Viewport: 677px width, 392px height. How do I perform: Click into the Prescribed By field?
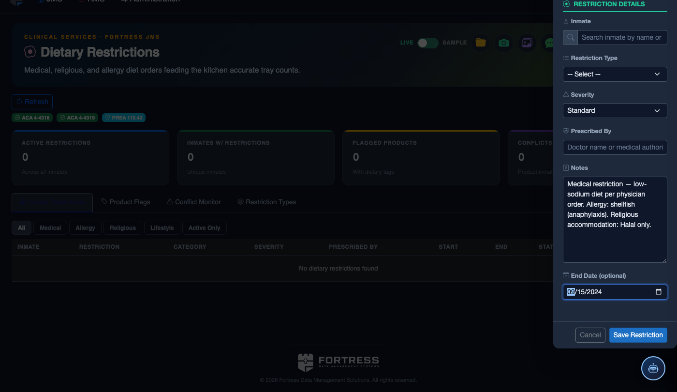click(x=615, y=147)
